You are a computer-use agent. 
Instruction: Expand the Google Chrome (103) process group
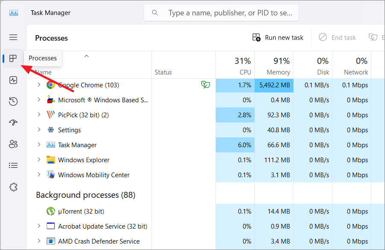39,85
